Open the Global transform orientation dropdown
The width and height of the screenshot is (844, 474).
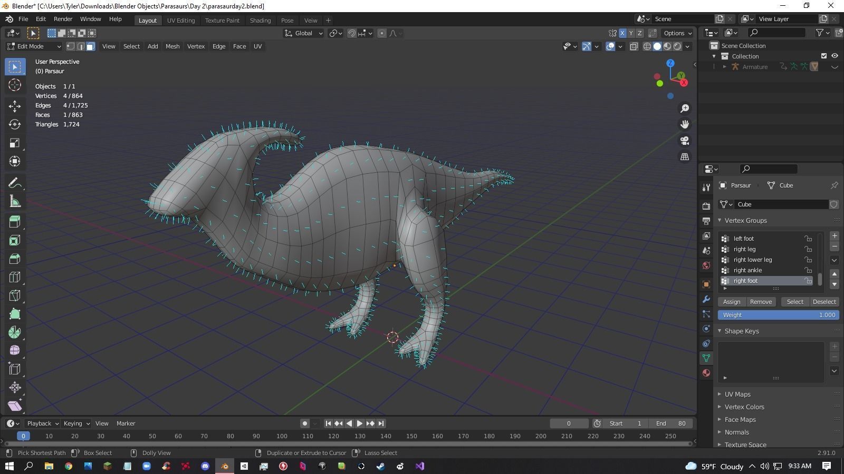click(x=303, y=33)
